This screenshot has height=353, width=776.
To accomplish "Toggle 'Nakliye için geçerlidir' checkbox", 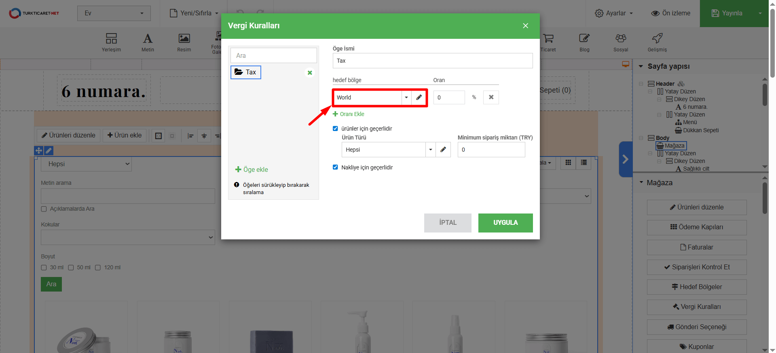I will tap(335, 167).
